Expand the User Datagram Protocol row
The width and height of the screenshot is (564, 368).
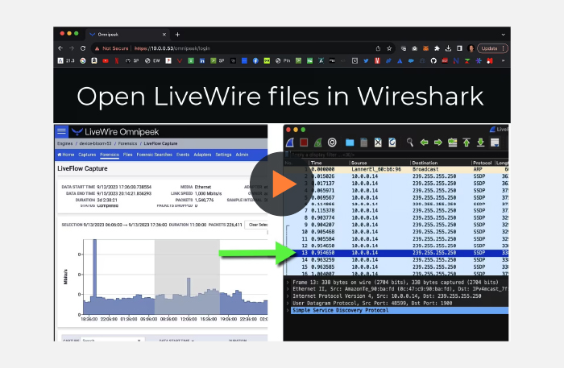tap(288, 301)
